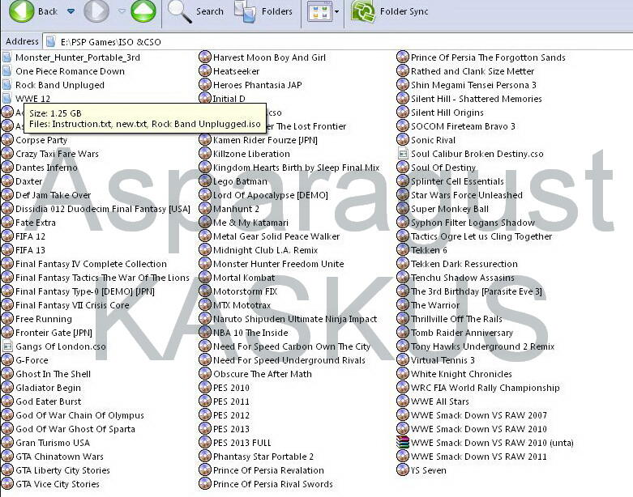Viewport: 633px width, 497px height.
Task: Click the Daxter disc icon
Action: point(7,181)
